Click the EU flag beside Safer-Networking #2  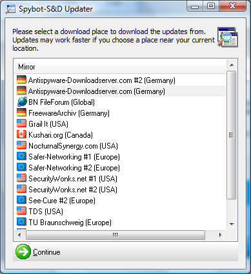pyautogui.click(x=21, y=167)
